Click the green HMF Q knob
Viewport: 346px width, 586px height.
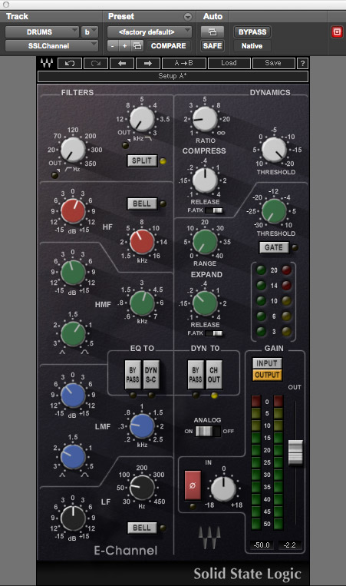click(x=73, y=334)
